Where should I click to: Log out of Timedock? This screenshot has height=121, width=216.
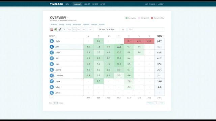tap(161, 4)
